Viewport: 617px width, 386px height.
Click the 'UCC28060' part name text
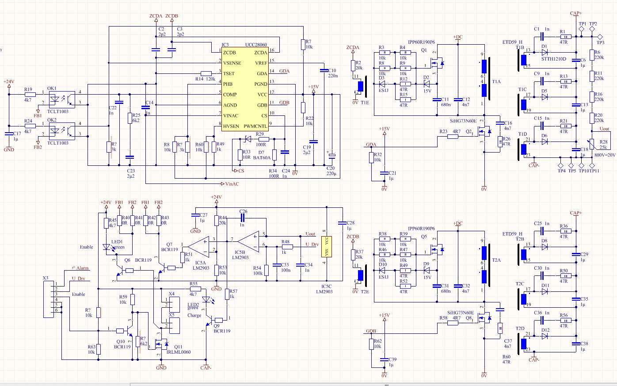click(x=256, y=45)
